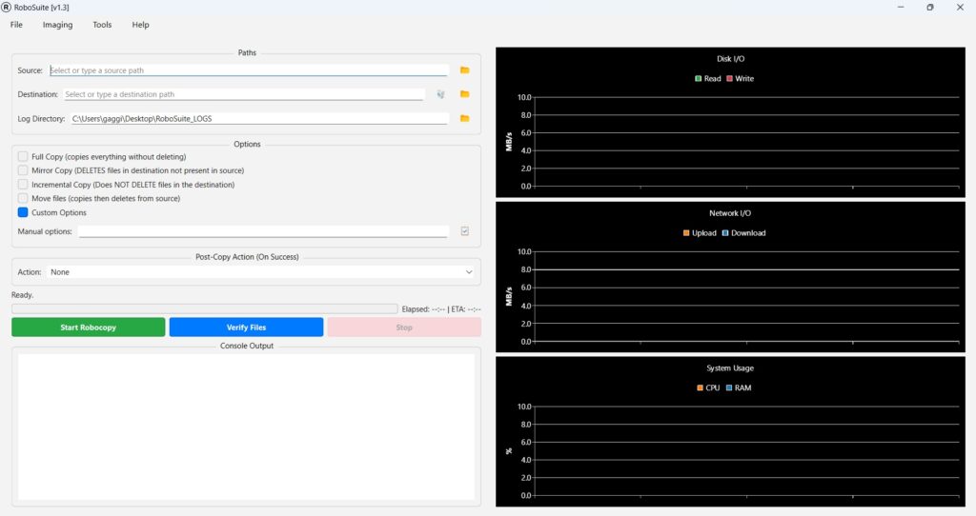The width and height of the screenshot is (976, 516).
Task: Uncheck the Custom Options checkbox
Action: [23, 212]
